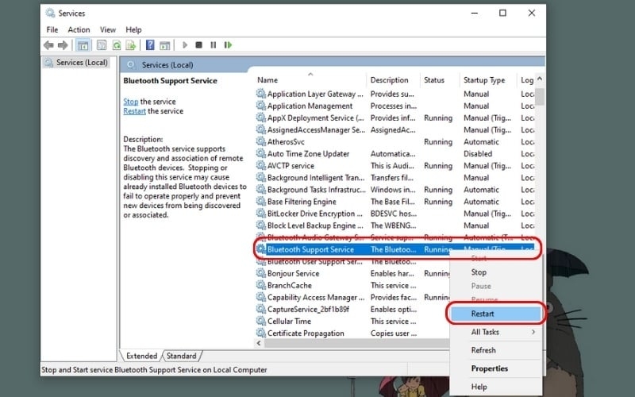Click the Forward arrow in toolbar

click(x=62, y=45)
